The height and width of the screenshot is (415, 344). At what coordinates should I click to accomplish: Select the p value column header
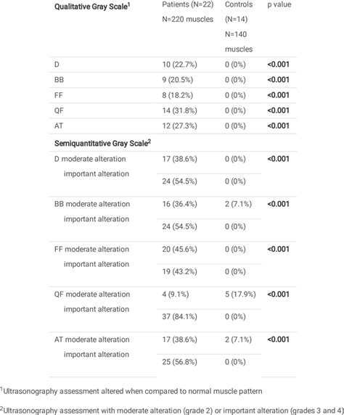click(279, 4)
